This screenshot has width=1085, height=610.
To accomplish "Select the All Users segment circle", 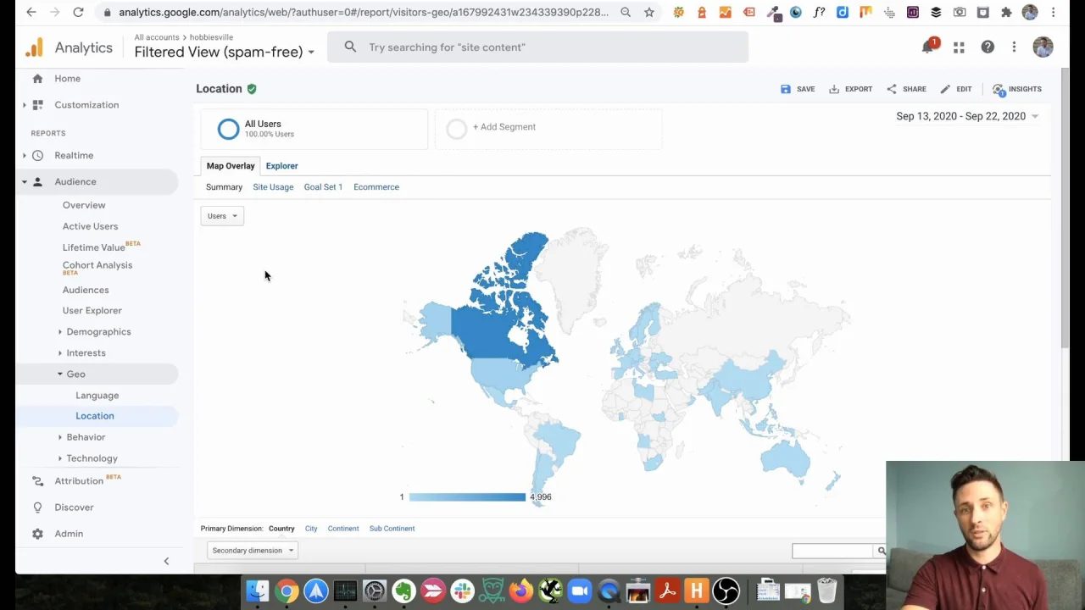I will point(228,129).
